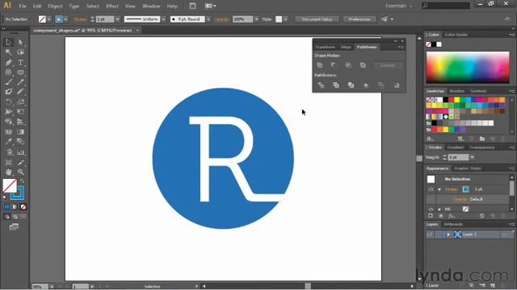Click the Preferences button
Image resolution: width=517 pixels, height=290 pixels.
tap(359, 19)
